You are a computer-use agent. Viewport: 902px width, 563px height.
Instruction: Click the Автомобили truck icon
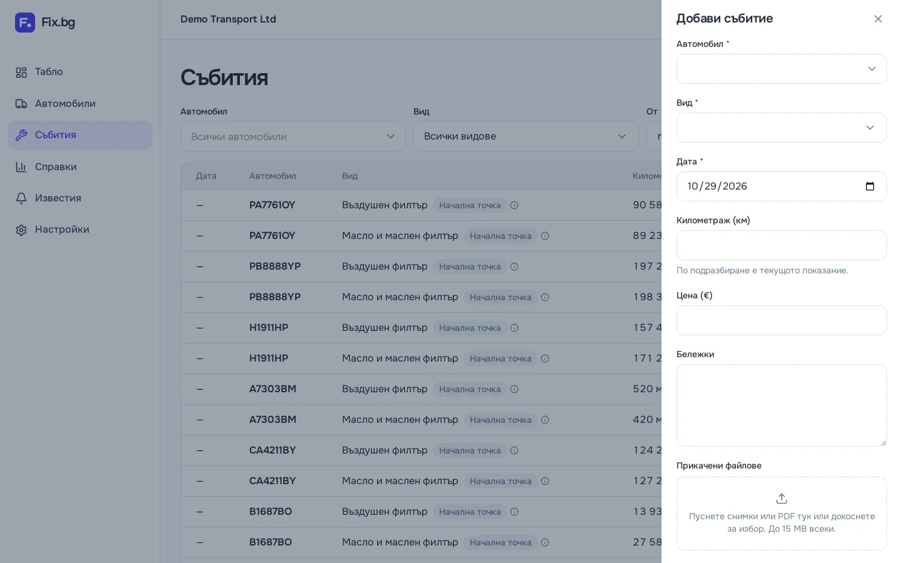click(21, 104)
